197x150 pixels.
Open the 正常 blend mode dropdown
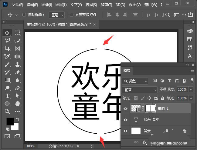click(140, 90)
